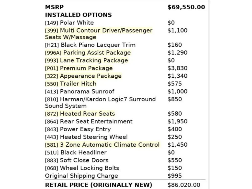The width and height of the screenshot is (252, 189).
Task: Click the Rear Seat Entertainment line
Action: click(89, 121)
